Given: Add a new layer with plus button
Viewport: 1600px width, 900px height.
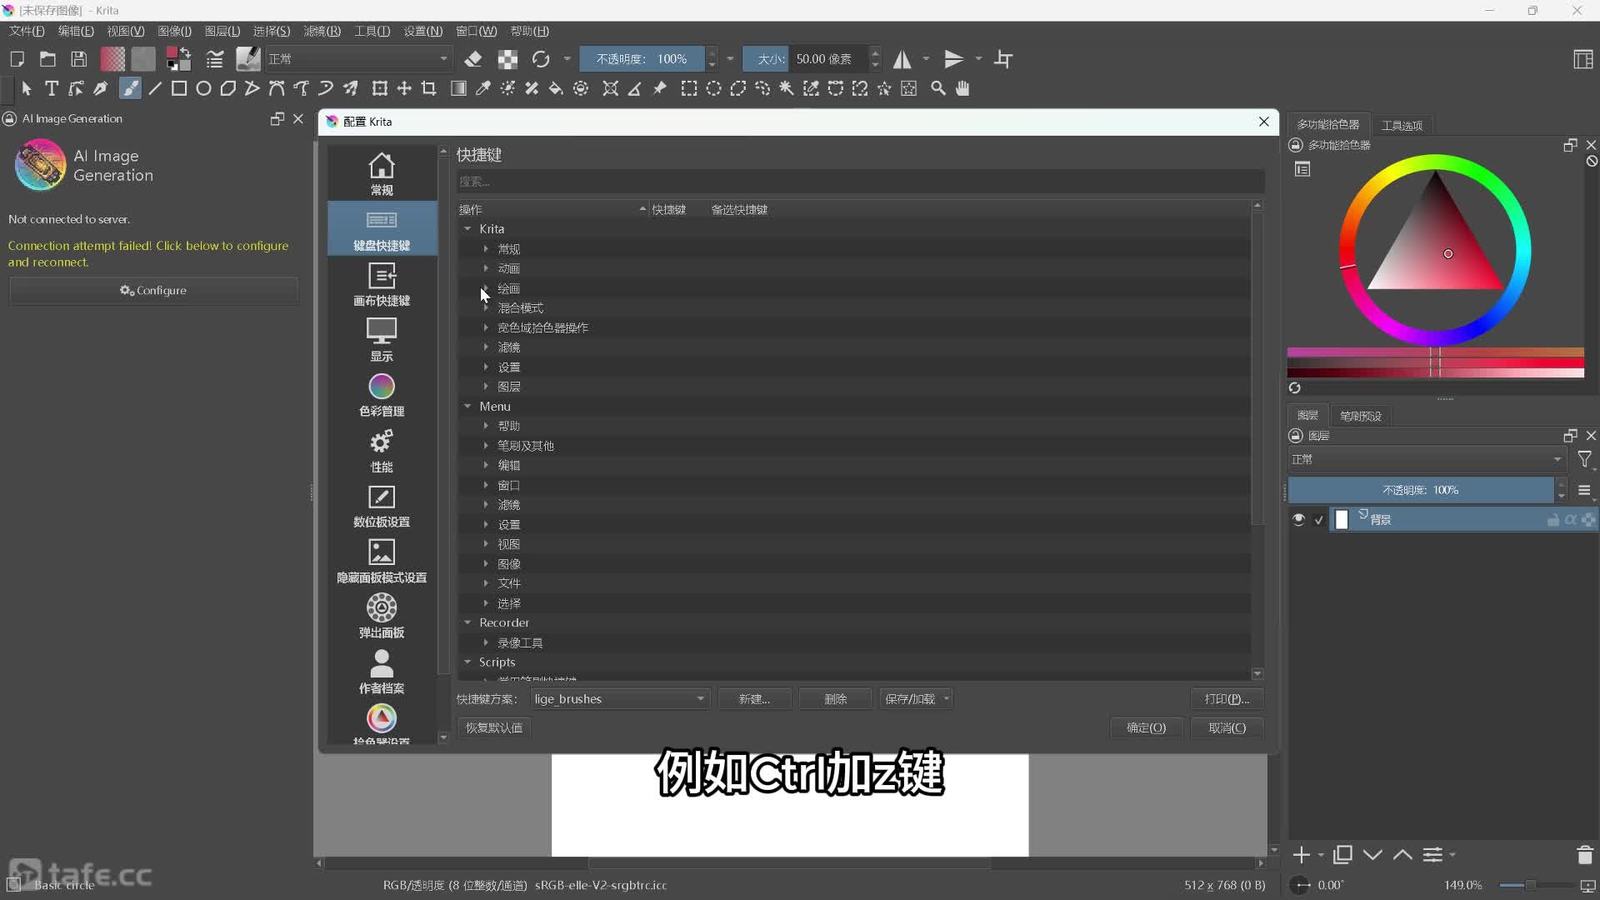Looking at the screenshot, I should pyautogui.click(x=1301, y=855).
